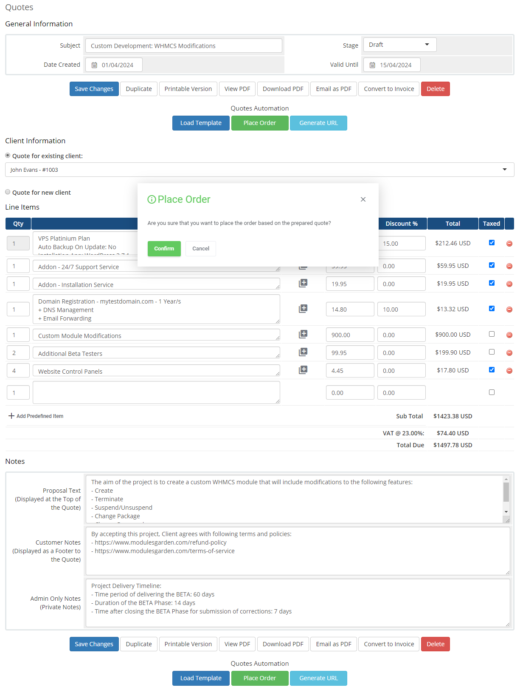
Task: Toggle Taxed checkbox for Domain Registration
Action: coord(492,309)
